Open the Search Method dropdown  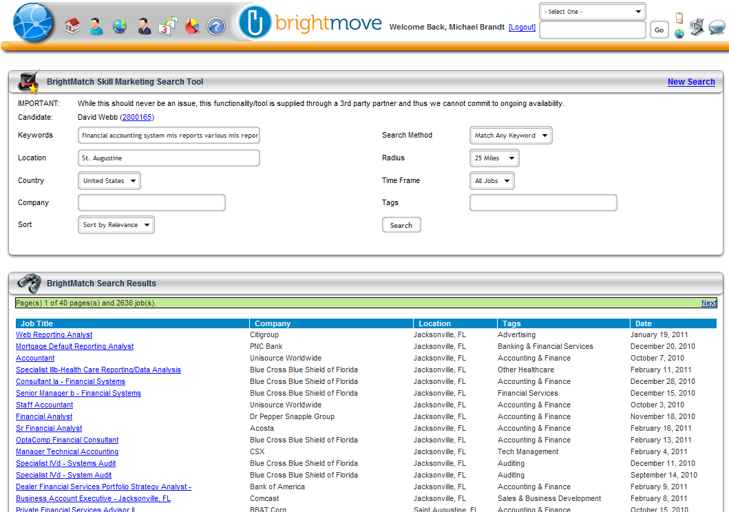pos(511,135)
